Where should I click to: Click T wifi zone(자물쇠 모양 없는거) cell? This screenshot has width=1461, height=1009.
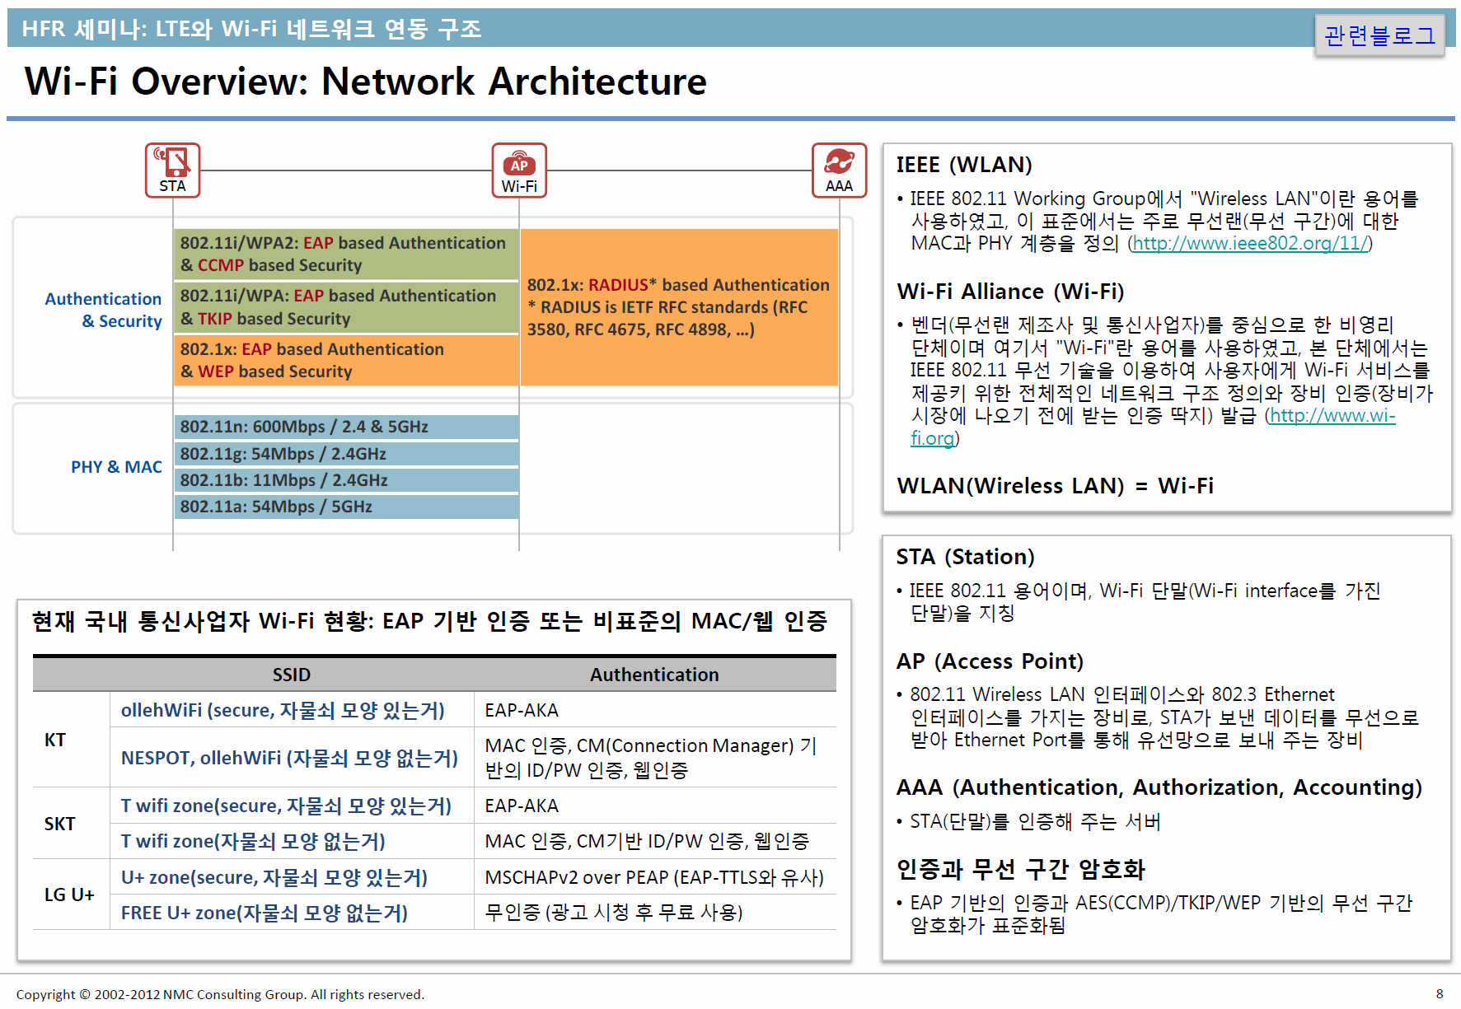tap(293, 841)
